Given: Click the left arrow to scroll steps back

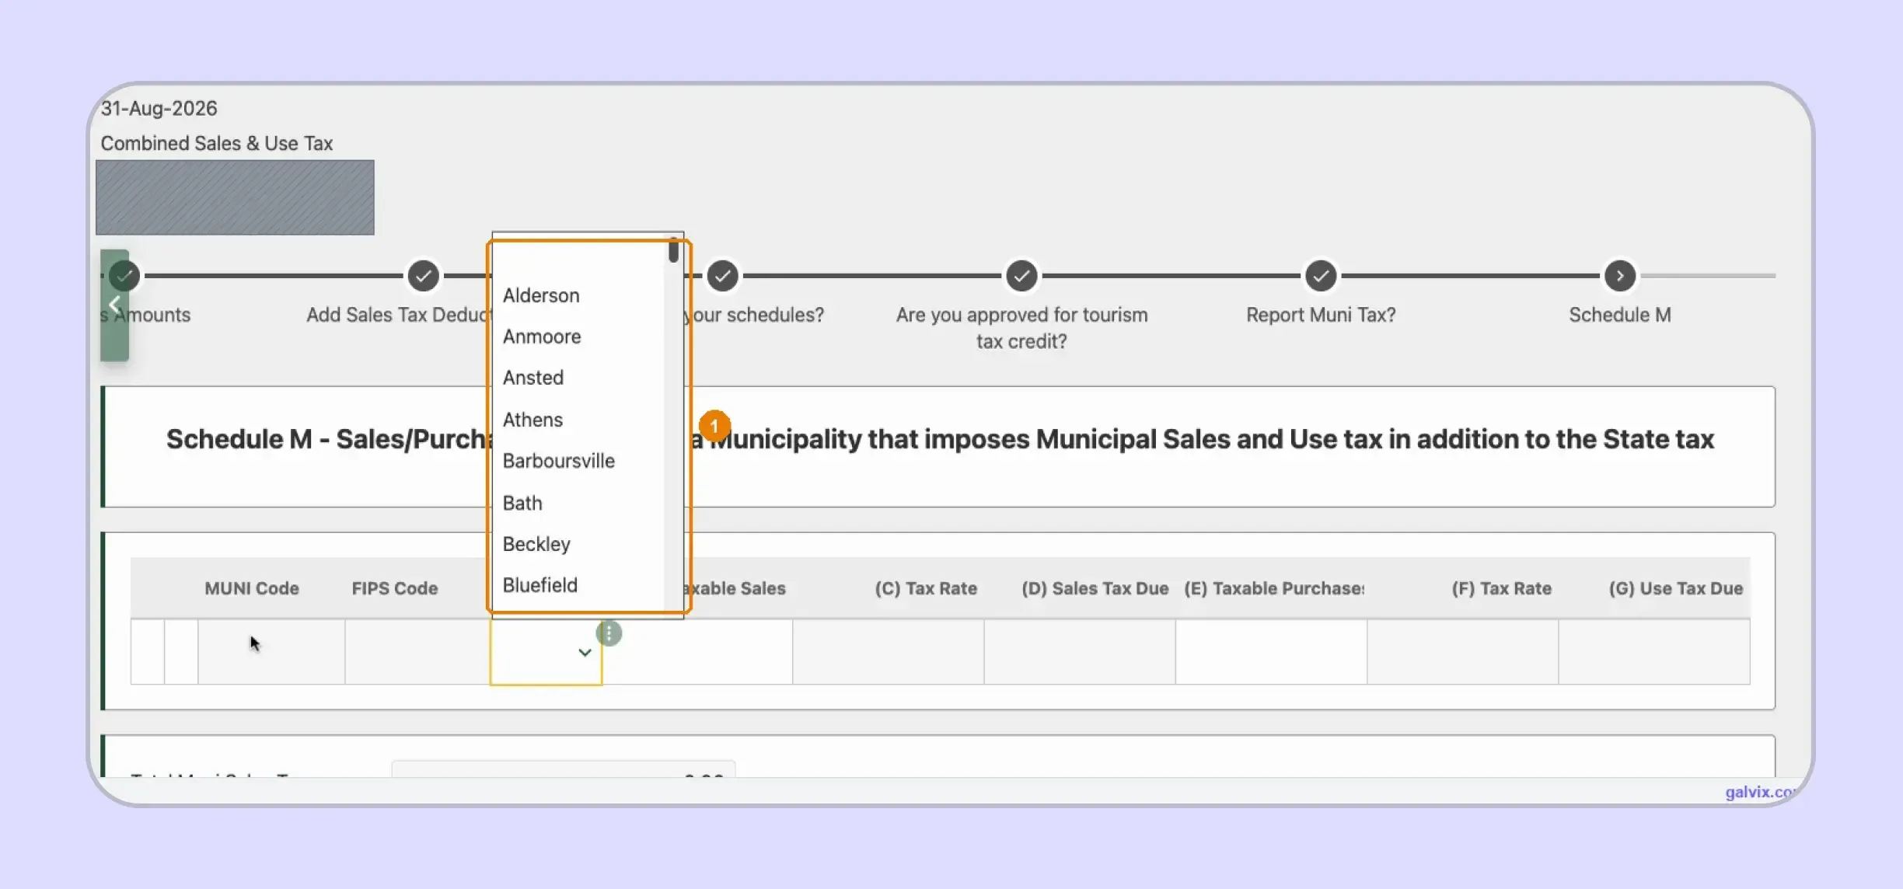Looking at the screenshot, I should click(114, 305).
